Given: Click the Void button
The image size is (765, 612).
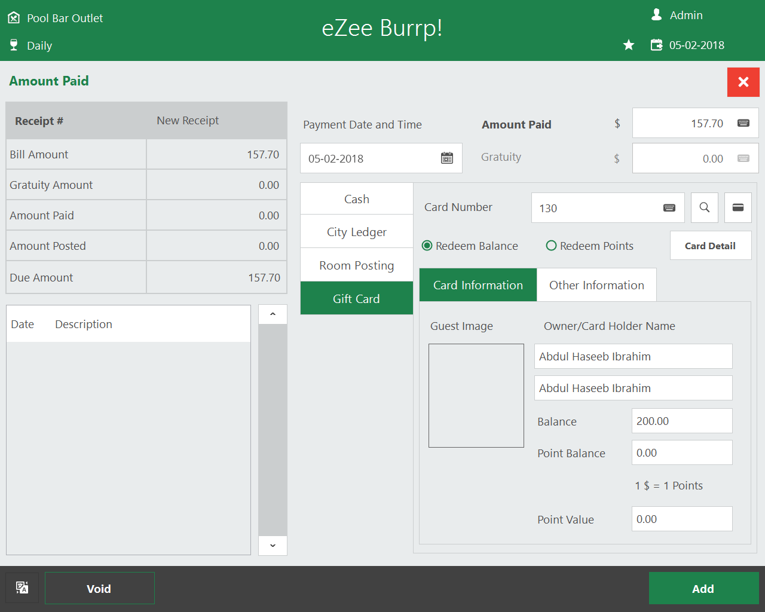Looking at the screenshot, I should click(100, 588).
